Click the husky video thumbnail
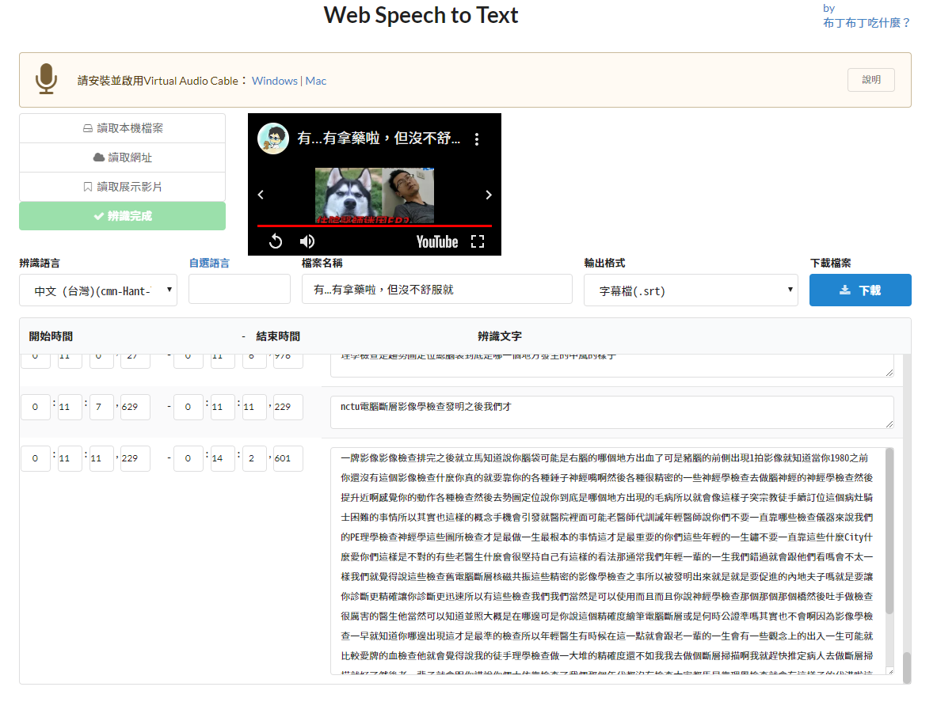This screenshot has height=702, width=937. coord(375,195)
